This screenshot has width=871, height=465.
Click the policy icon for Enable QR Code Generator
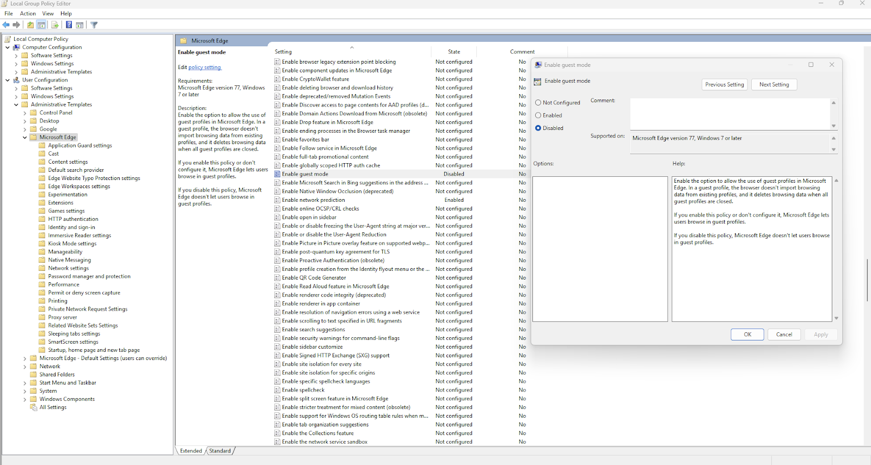(278, 277)
